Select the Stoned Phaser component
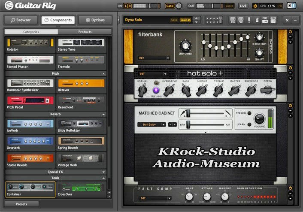303x212 pixels. (x=30, y=62)
